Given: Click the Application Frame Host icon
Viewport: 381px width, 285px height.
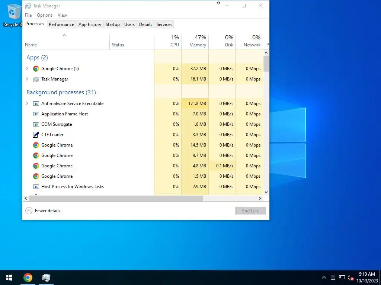Looking at the screenshot, I should (36, 114).
